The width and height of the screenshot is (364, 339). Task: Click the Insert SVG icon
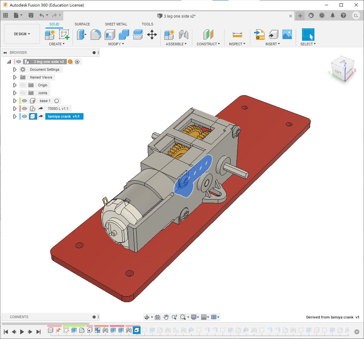(260, 35)
